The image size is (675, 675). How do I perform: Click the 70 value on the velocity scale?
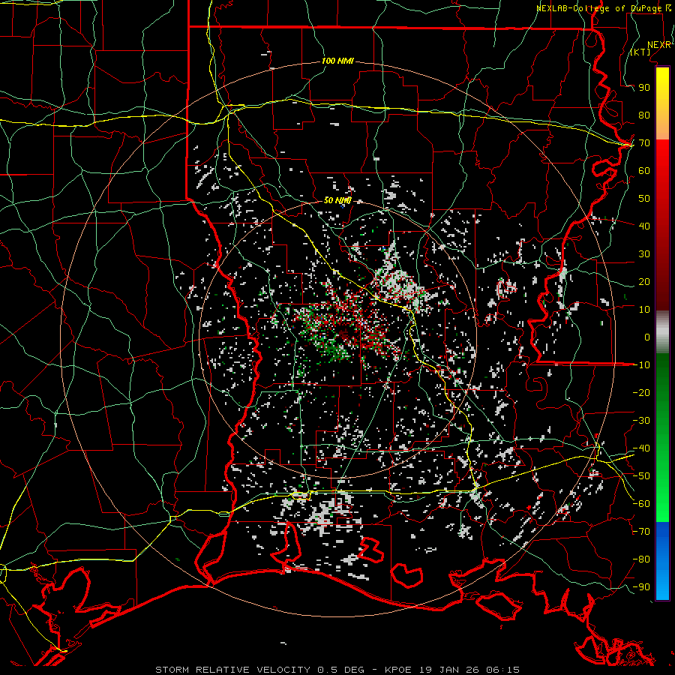644,143
